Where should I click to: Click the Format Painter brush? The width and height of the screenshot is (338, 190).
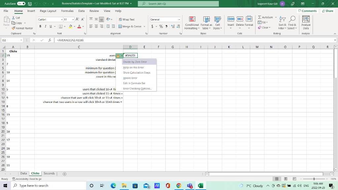tap(13, 28)
